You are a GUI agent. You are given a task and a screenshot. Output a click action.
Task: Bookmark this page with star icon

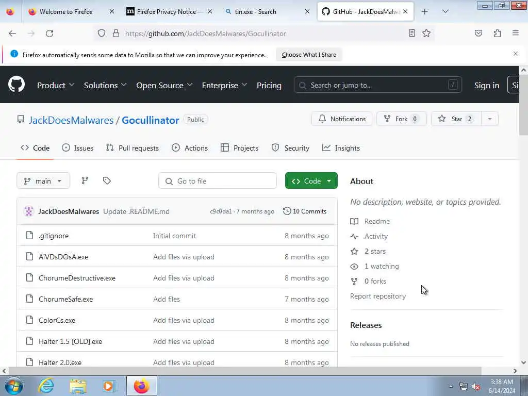coord(426,33)
